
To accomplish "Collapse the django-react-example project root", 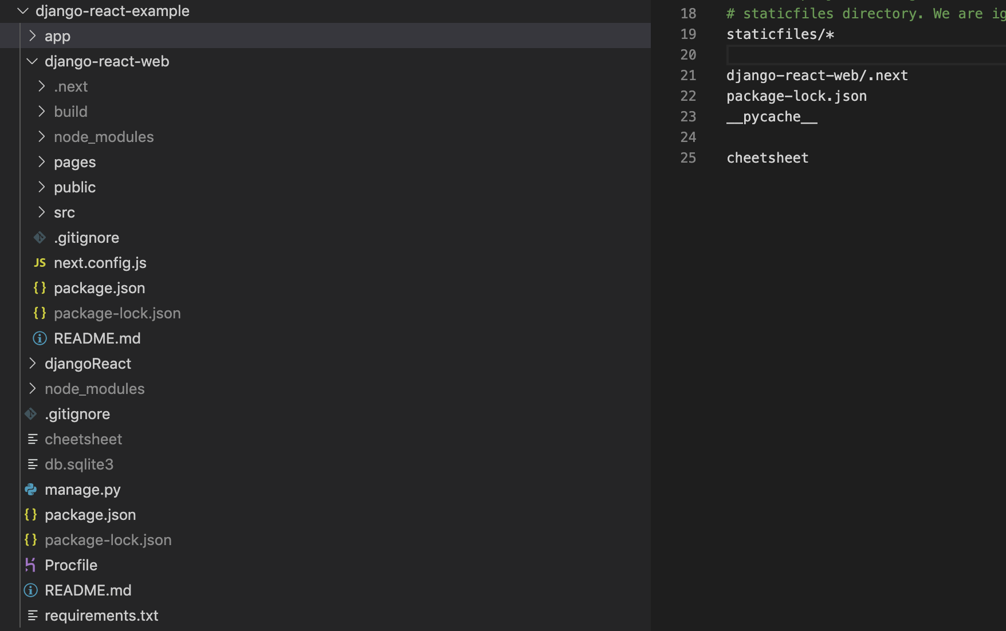I will (x=23, y=10).
